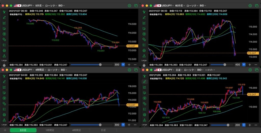Open settings gear in 60分足 window
The width and height of the screenshot is (261, 133).
pos(250,6)
